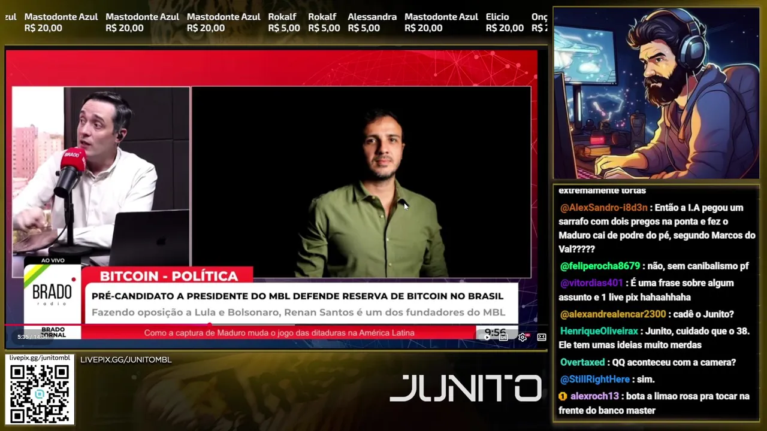Click the QR code for livepix donations
This screenshot has width=767, height=431.
[40, 393]
